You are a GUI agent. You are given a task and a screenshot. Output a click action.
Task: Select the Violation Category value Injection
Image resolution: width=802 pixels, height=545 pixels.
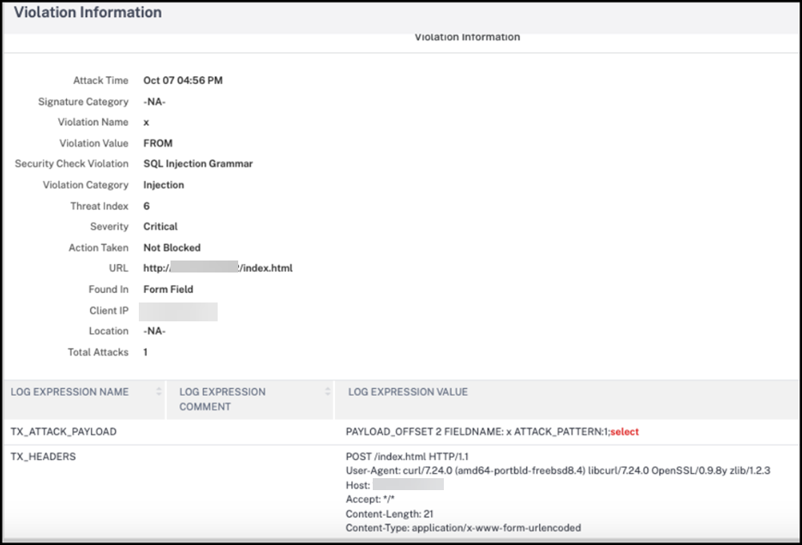click(164, 185)
